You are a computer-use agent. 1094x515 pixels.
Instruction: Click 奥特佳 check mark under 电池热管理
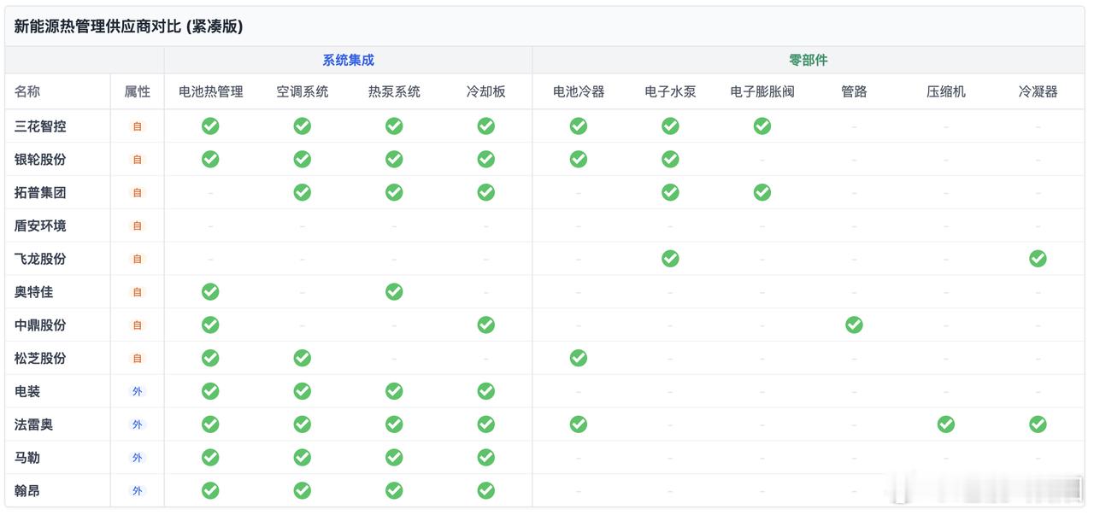click(210, 292)
